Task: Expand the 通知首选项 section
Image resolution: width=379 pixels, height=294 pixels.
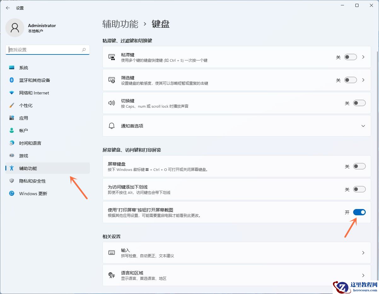Action: tap(363, 126)
